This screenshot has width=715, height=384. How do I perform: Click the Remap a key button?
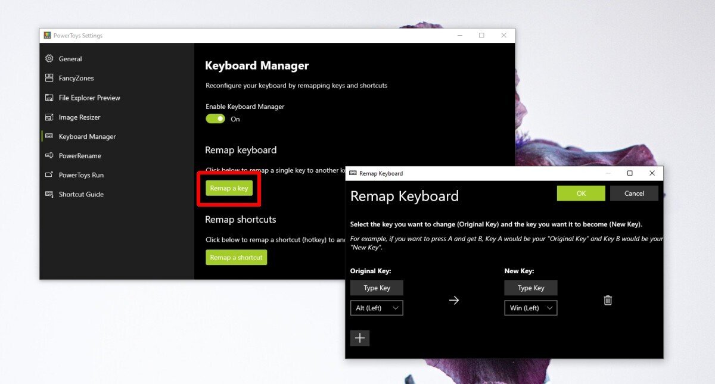point(229,188)
